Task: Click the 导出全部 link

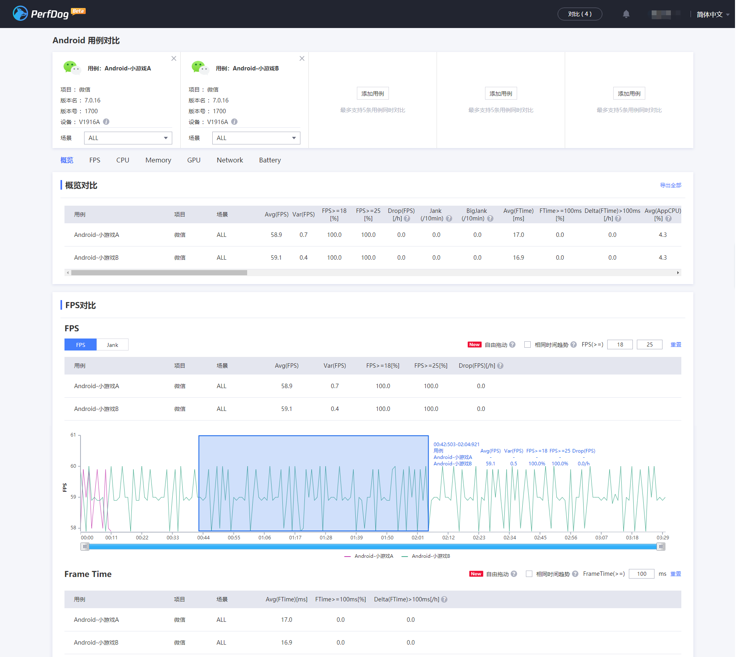Action: [x=671, y=185]
